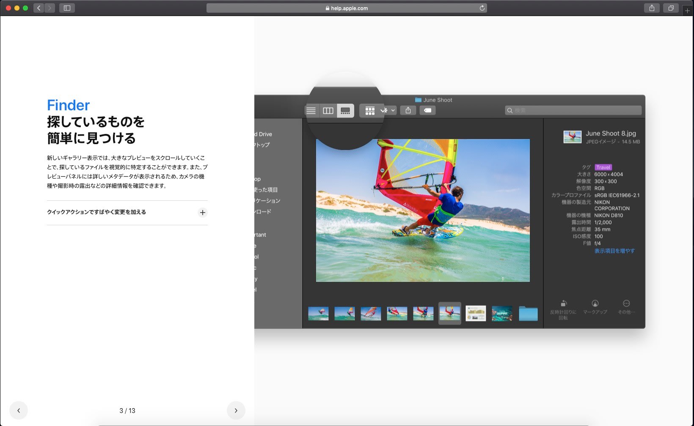Open the Safari share button
Image resolution: width=694 pixels, height=426 pixels.
coord(652,8)
